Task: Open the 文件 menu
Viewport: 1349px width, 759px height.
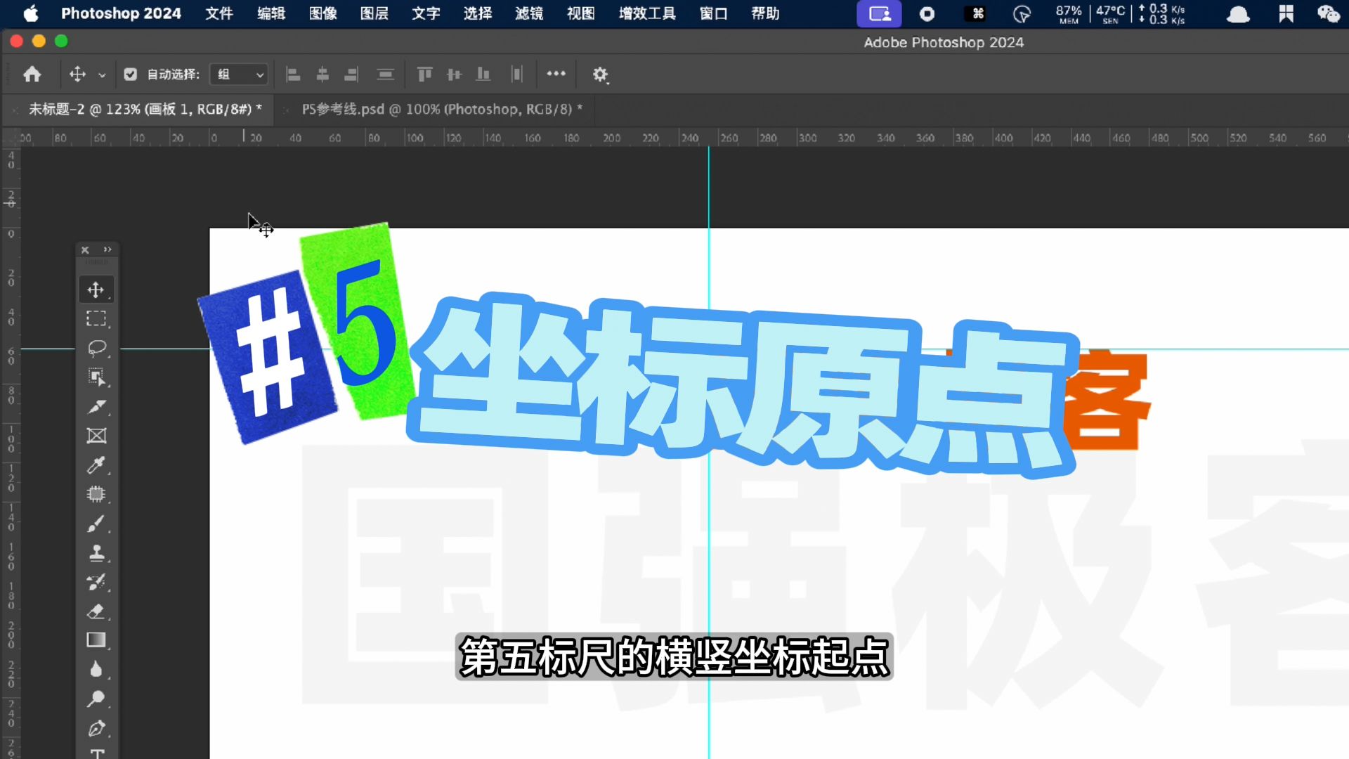Action: coord(219,13)
